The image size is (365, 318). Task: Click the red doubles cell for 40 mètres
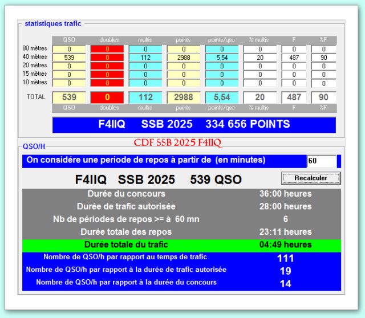coord(107,58)
